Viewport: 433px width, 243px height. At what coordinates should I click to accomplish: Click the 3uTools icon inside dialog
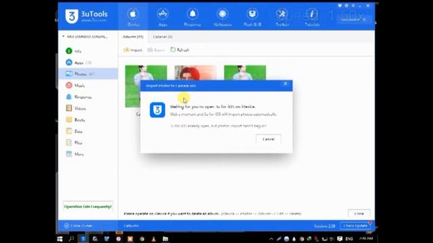pyautogui.click(x=158, y=110)
